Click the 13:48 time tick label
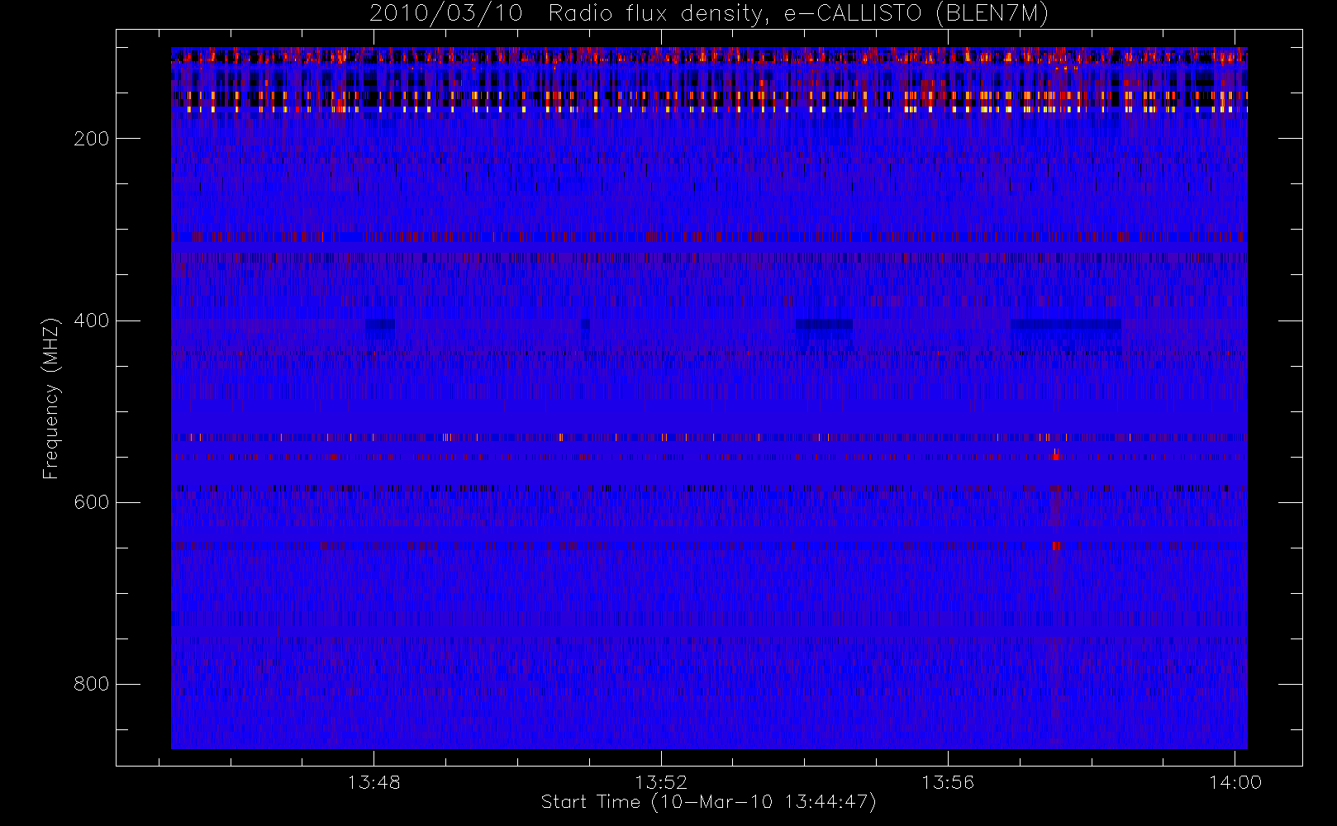This screenshot has height=826, width=1337. (x=374, y=781)
